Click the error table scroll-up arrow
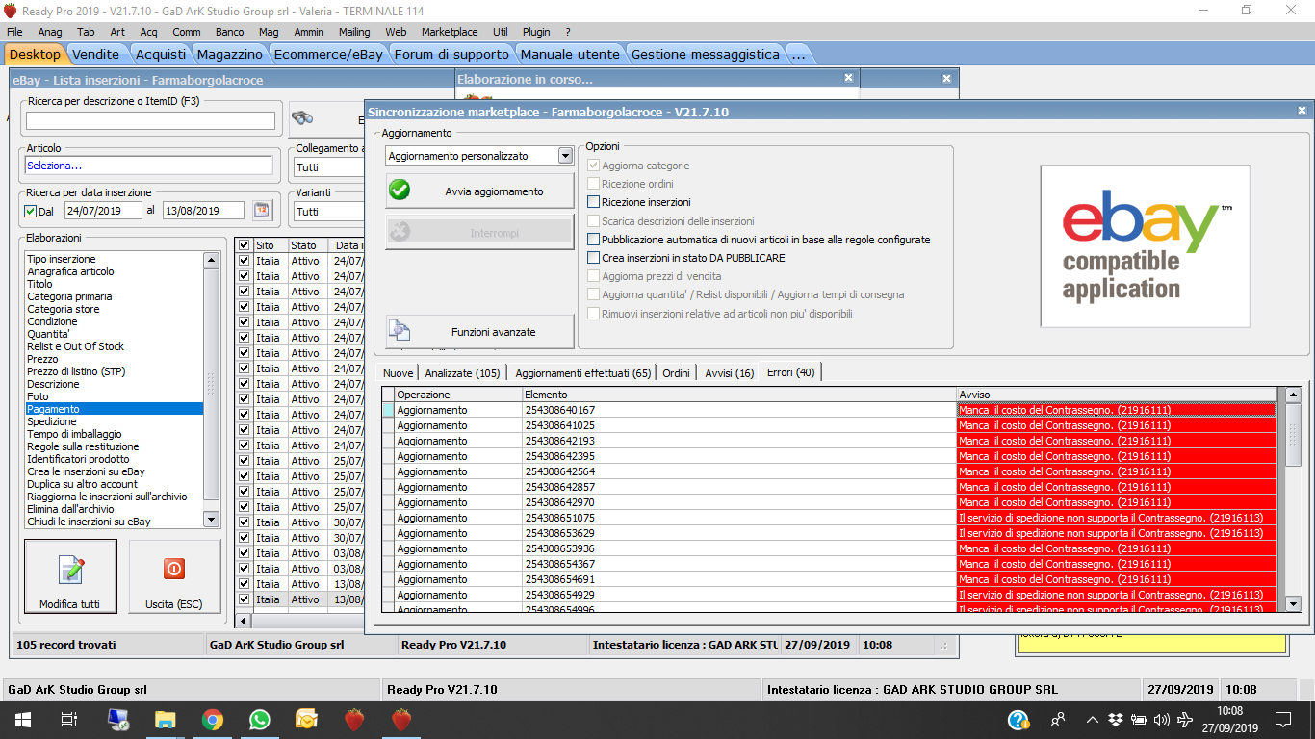The image size is (1315, 739). 1293,395
